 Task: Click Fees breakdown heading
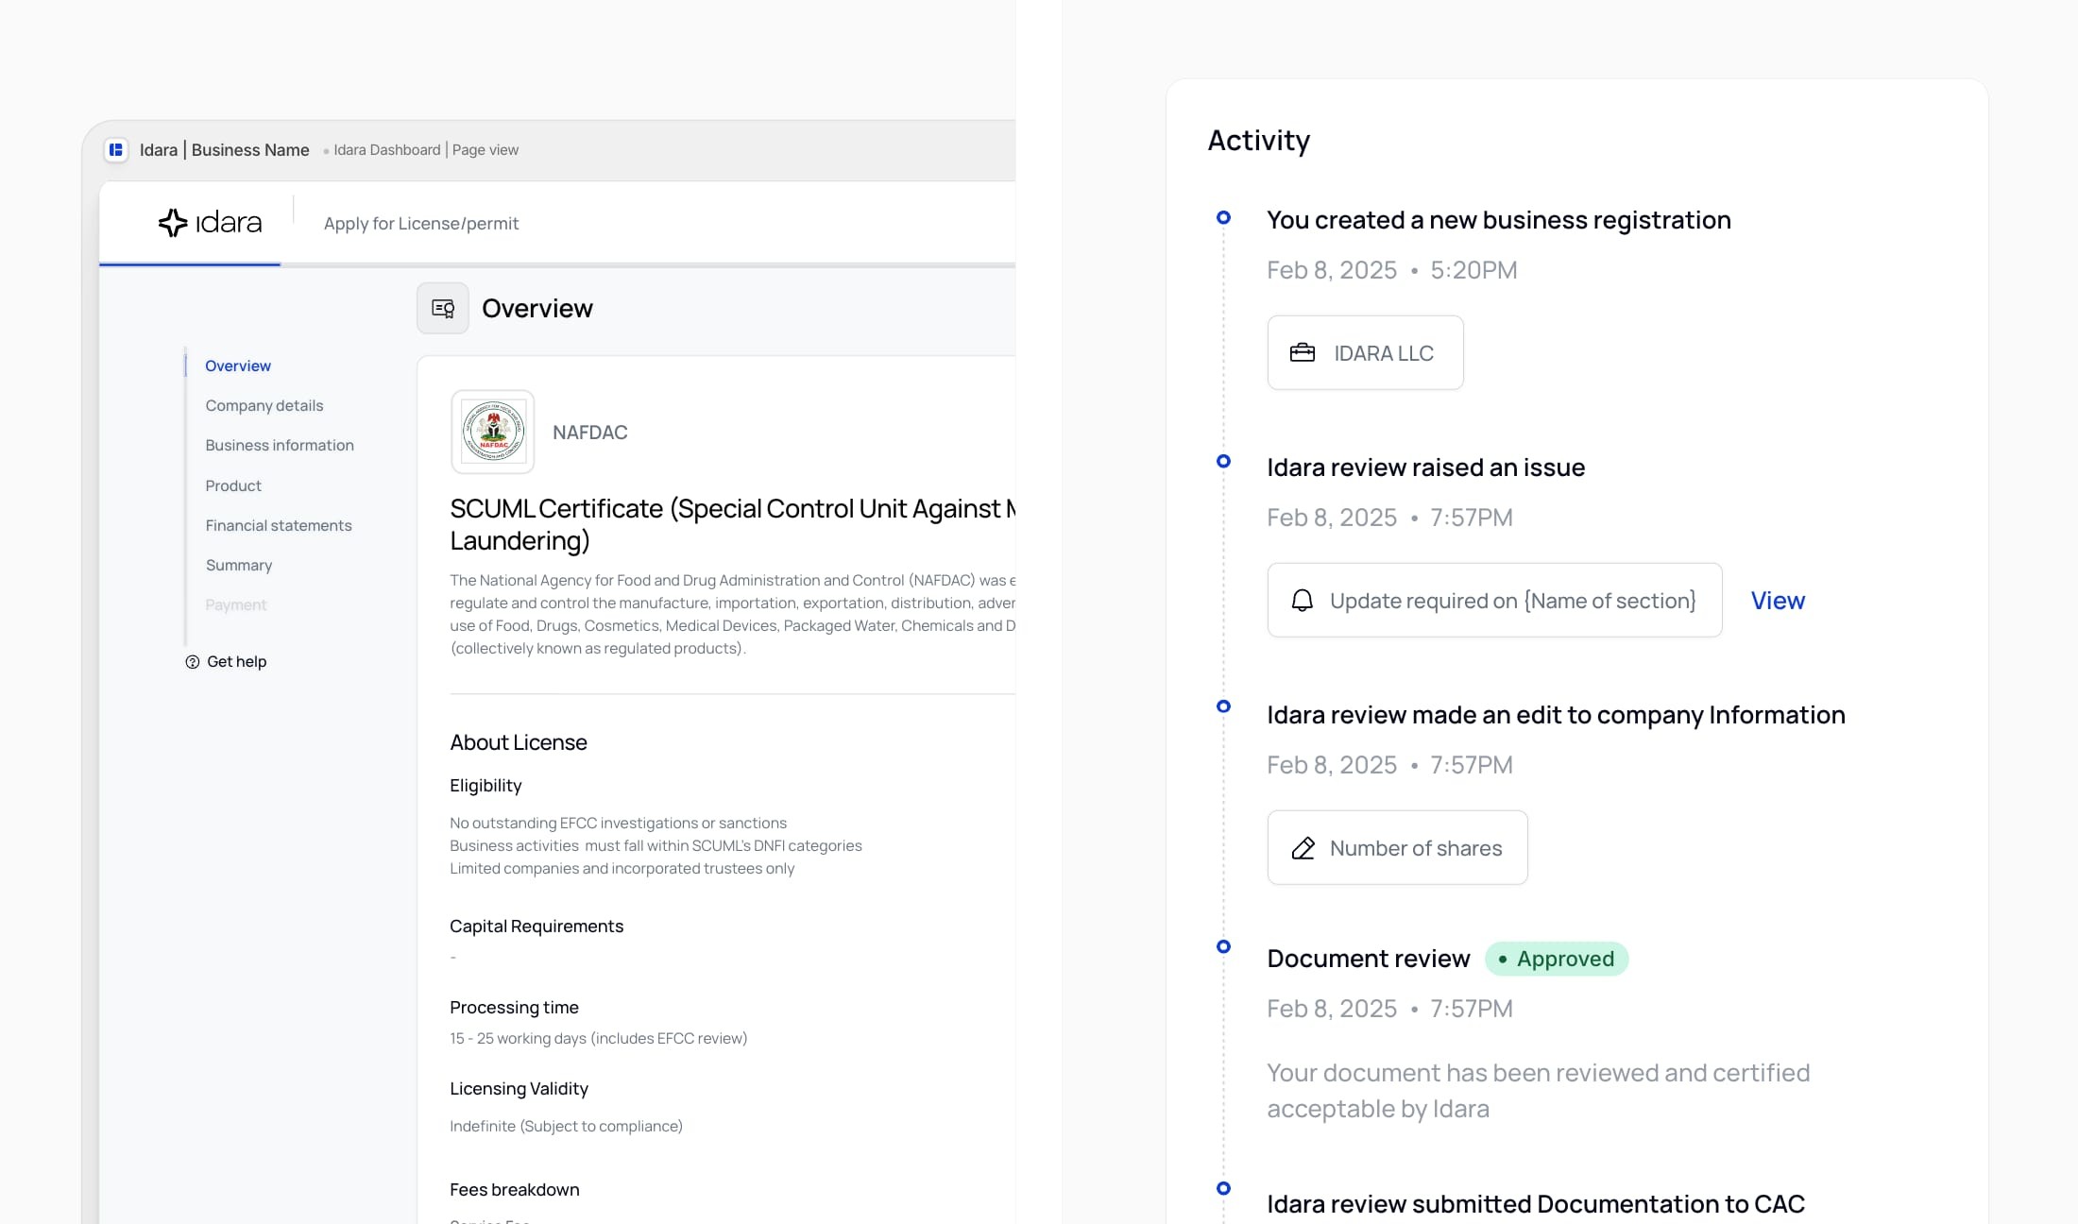coord(515,1190)
